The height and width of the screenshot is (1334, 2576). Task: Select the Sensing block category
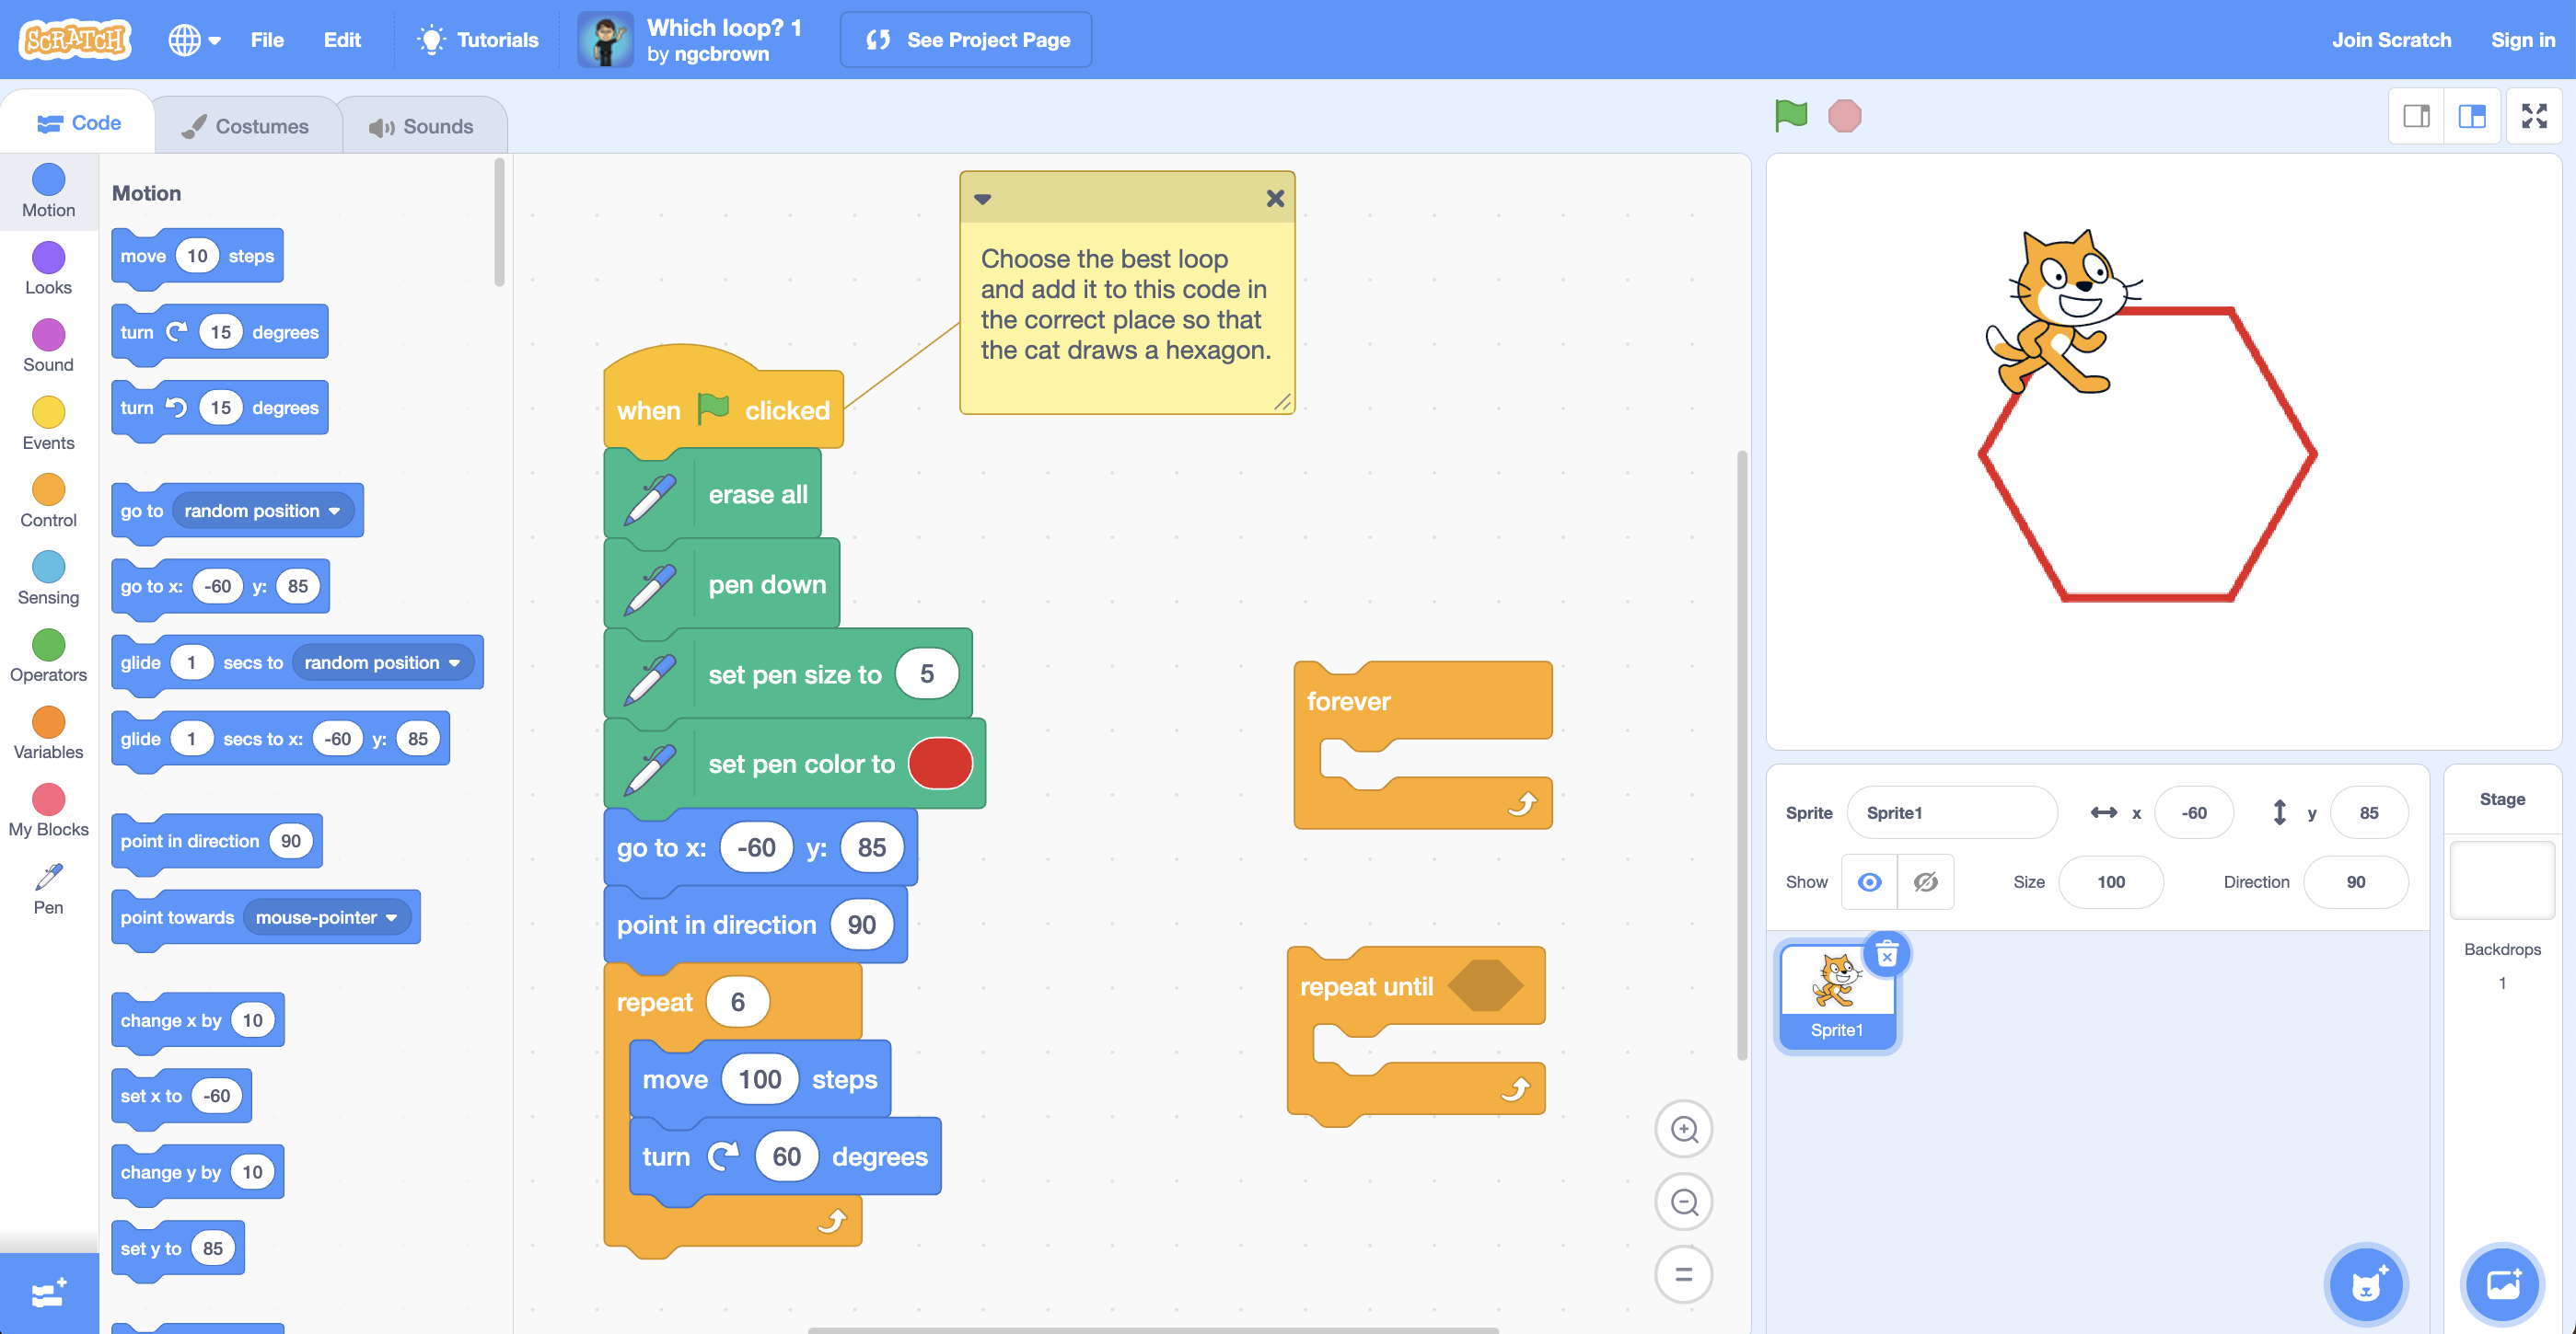(x=48, y=579)
